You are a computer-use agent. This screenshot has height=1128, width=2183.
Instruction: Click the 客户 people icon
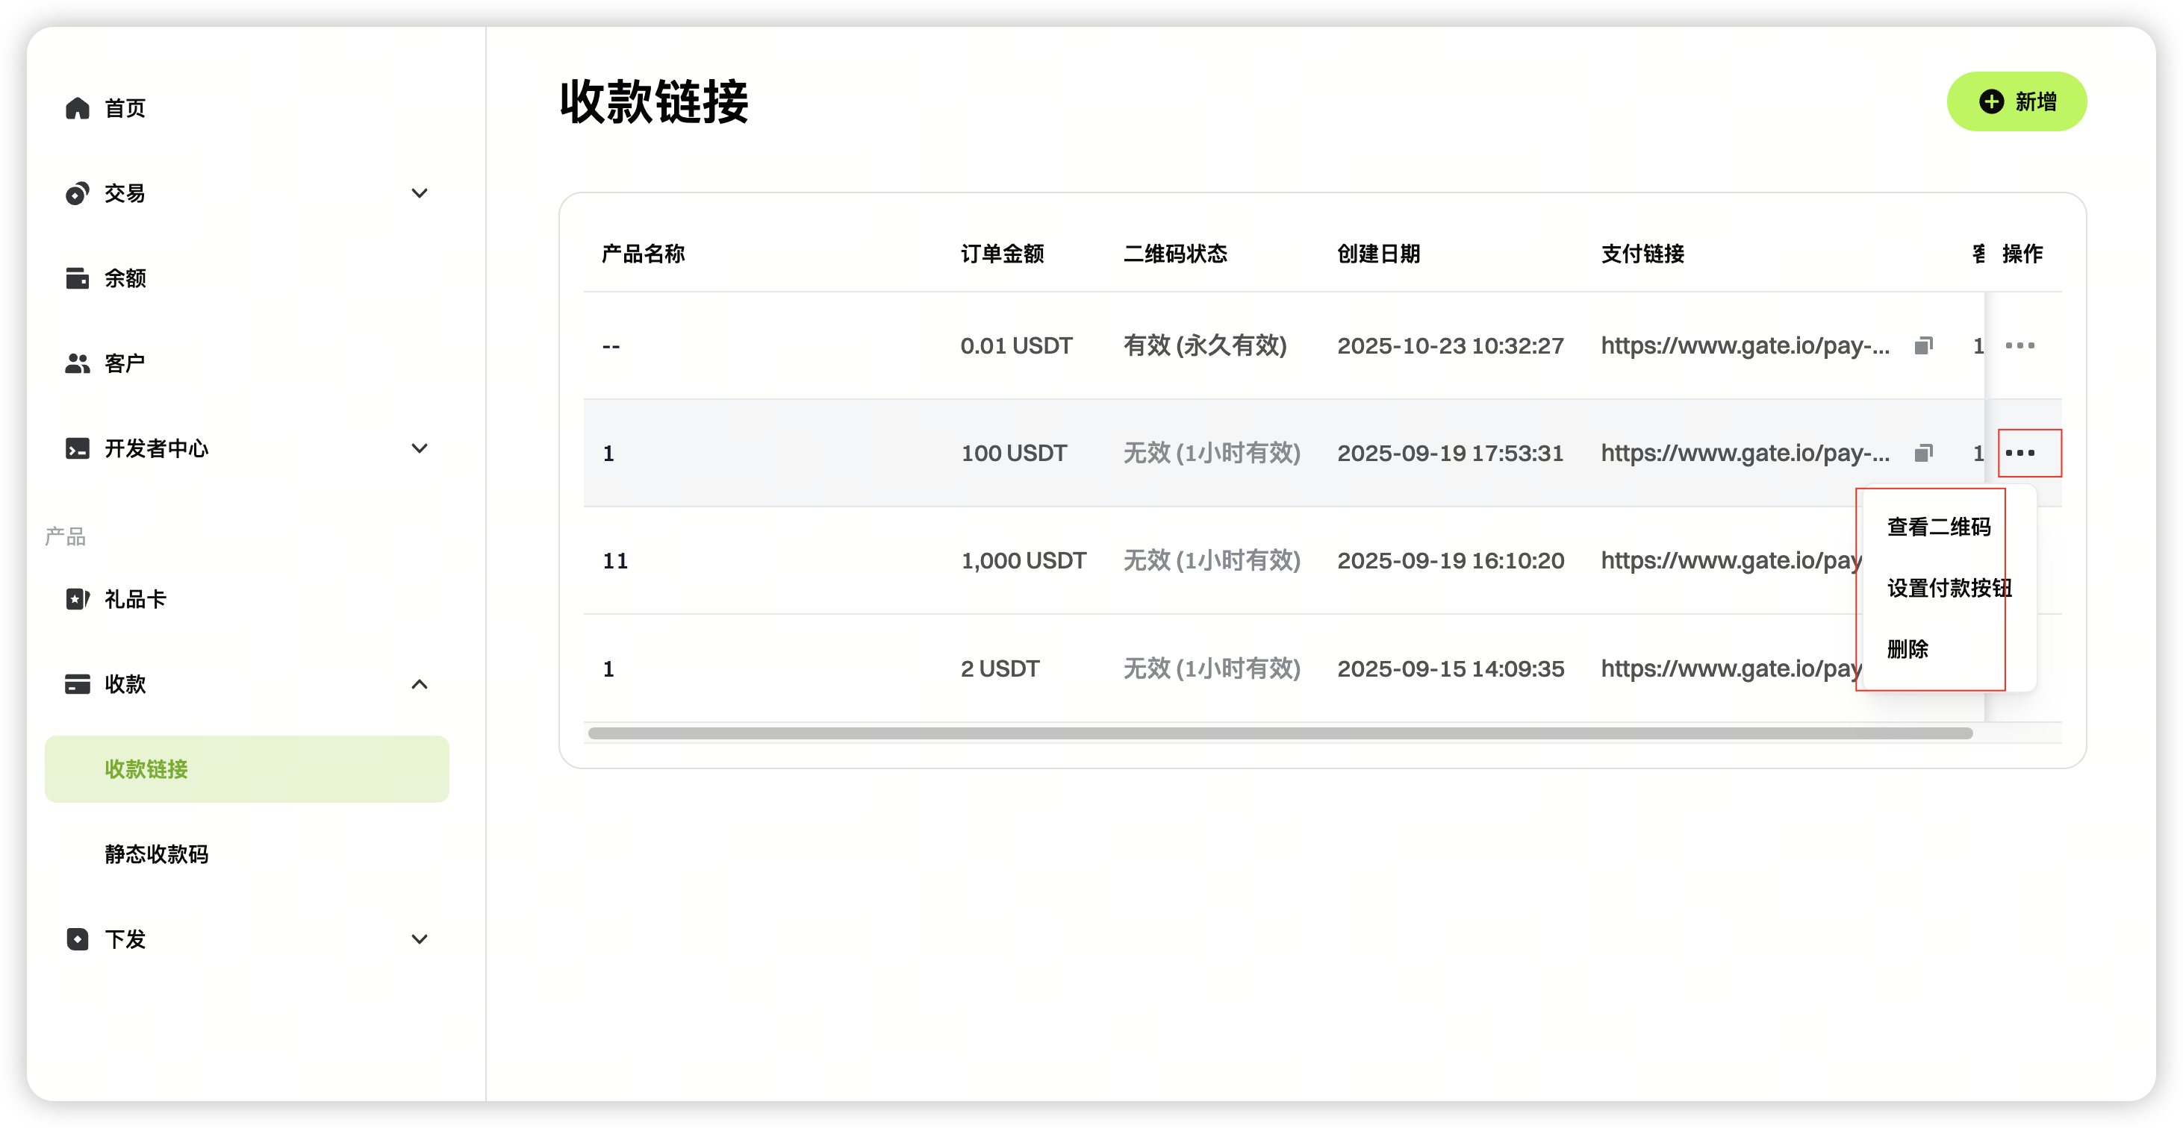(77, 363)
